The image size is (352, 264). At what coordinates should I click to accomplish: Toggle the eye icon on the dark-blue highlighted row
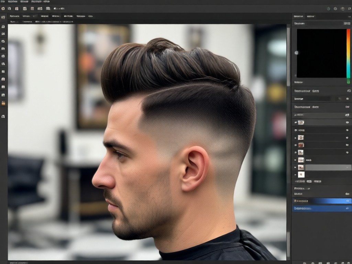[x=347, y=208]
